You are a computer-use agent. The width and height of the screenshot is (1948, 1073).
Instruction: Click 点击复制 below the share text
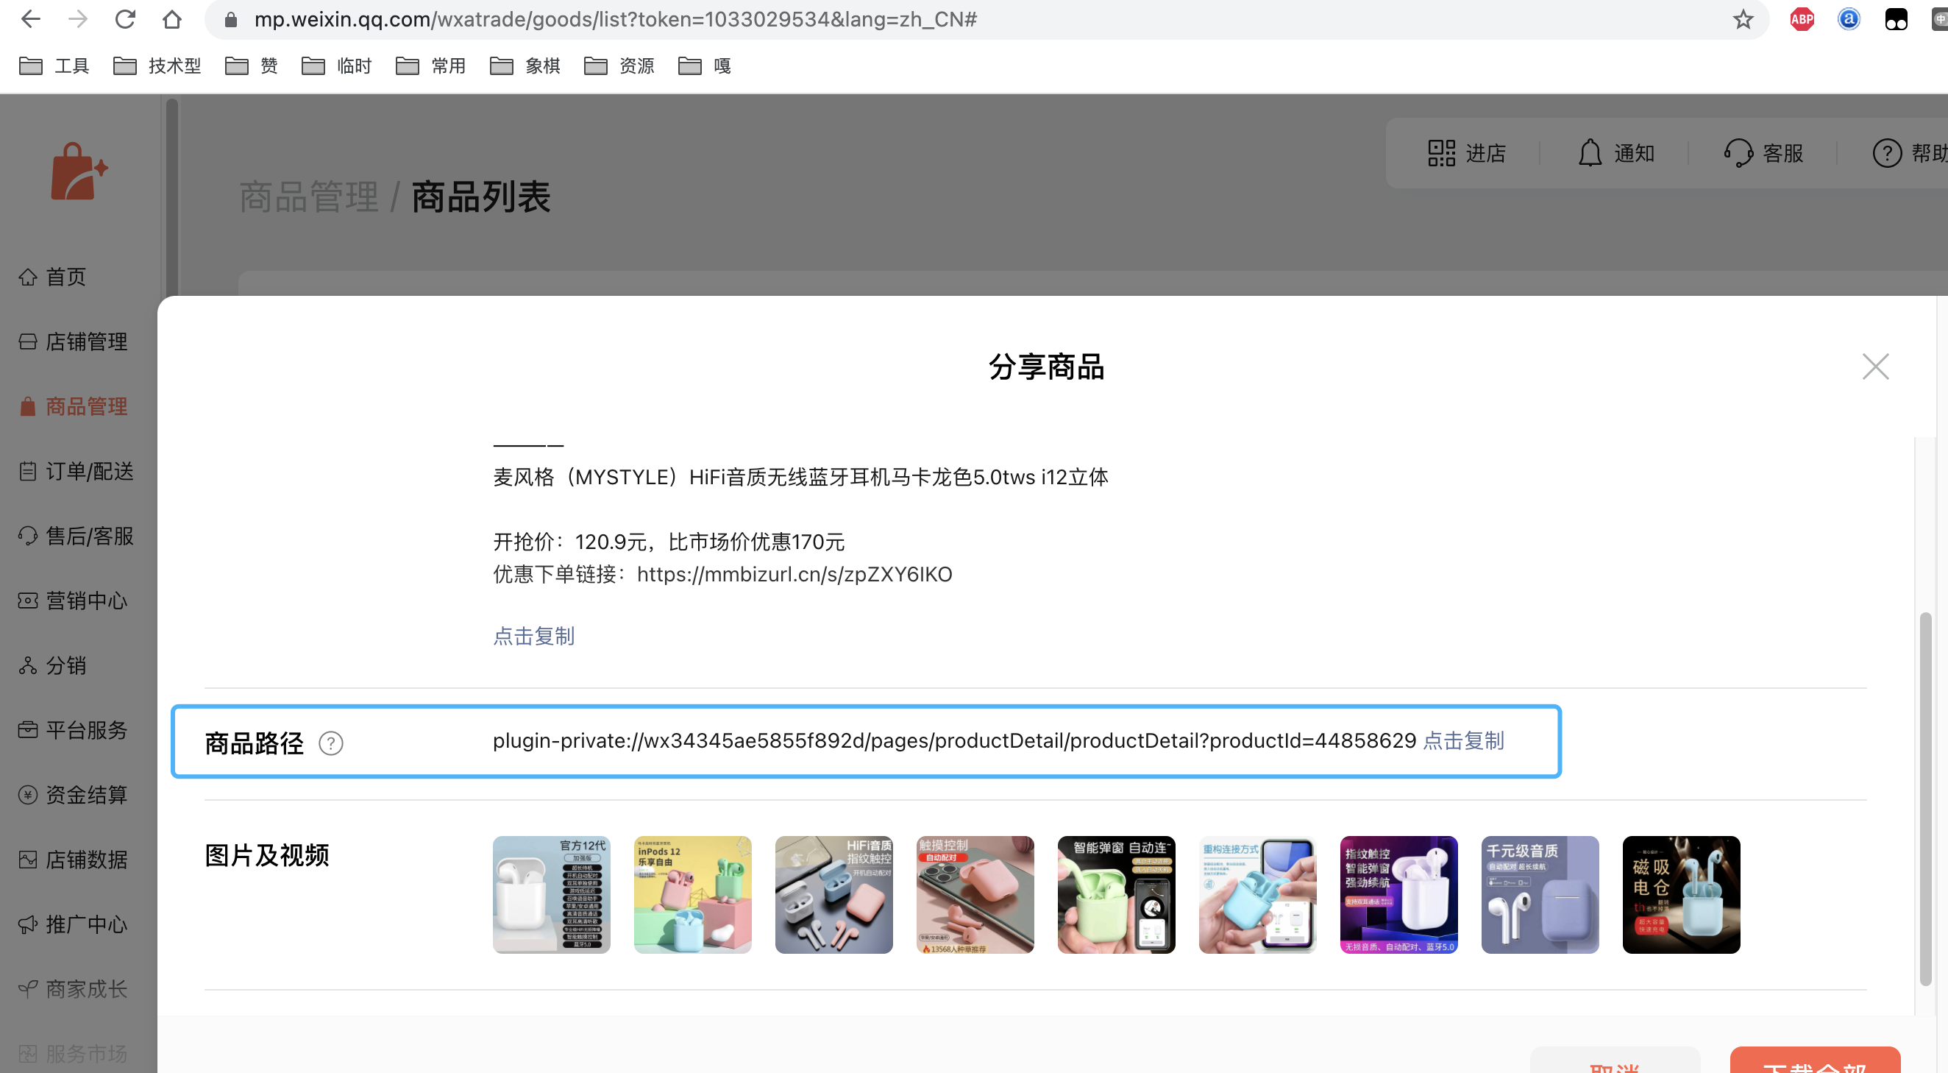click(534, 636)
